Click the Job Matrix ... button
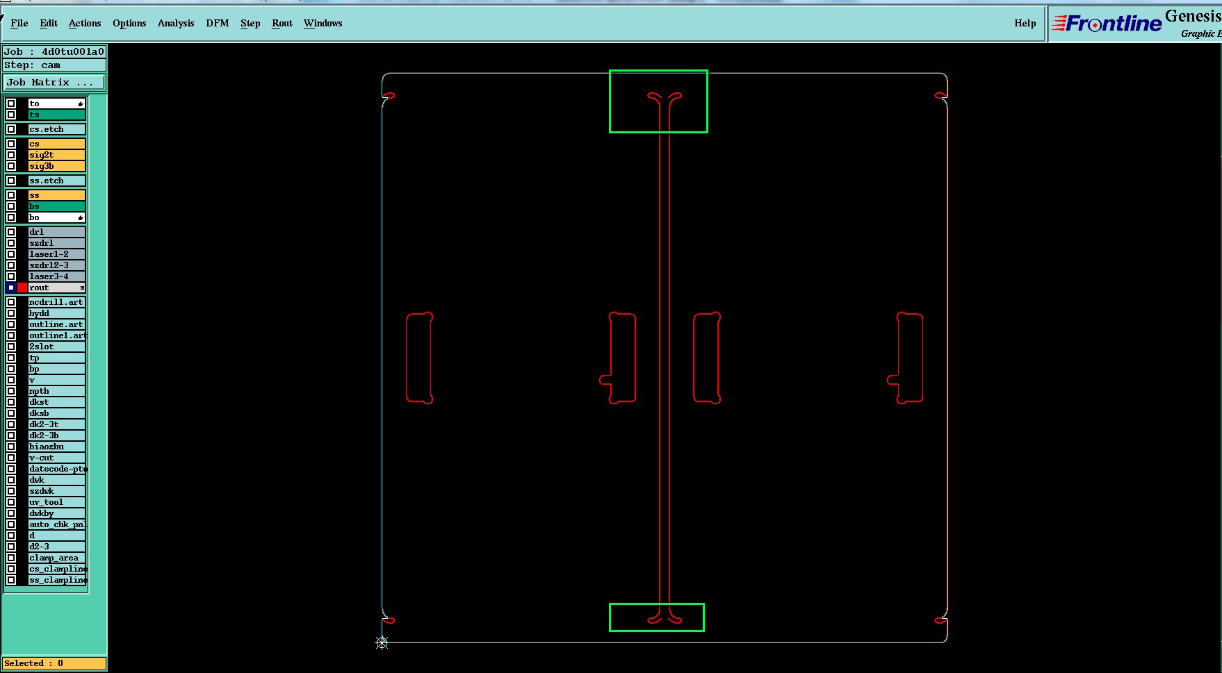 pyautogui.click(x=54, y=82)
